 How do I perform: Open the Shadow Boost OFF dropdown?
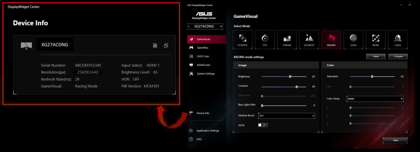tap(287, 116)
